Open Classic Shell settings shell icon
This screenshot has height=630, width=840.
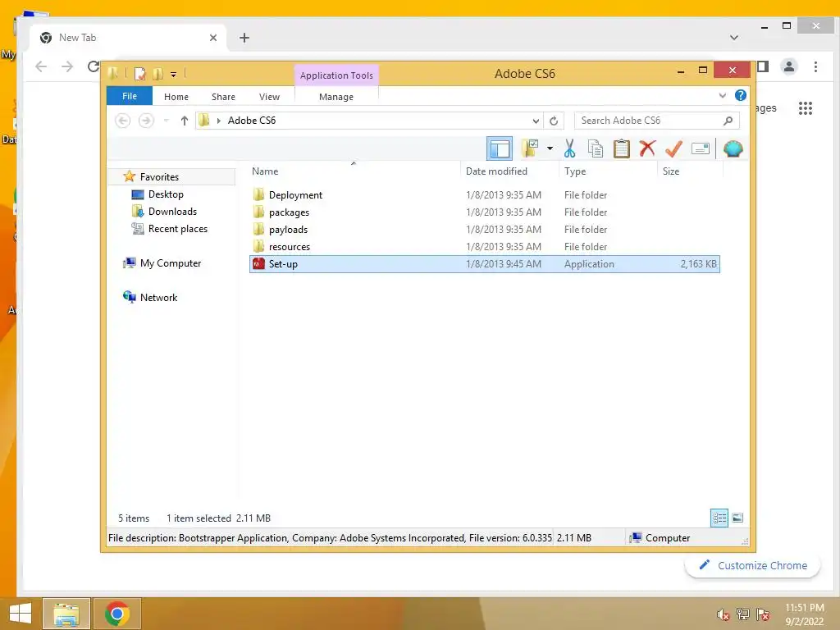[733, 148]
